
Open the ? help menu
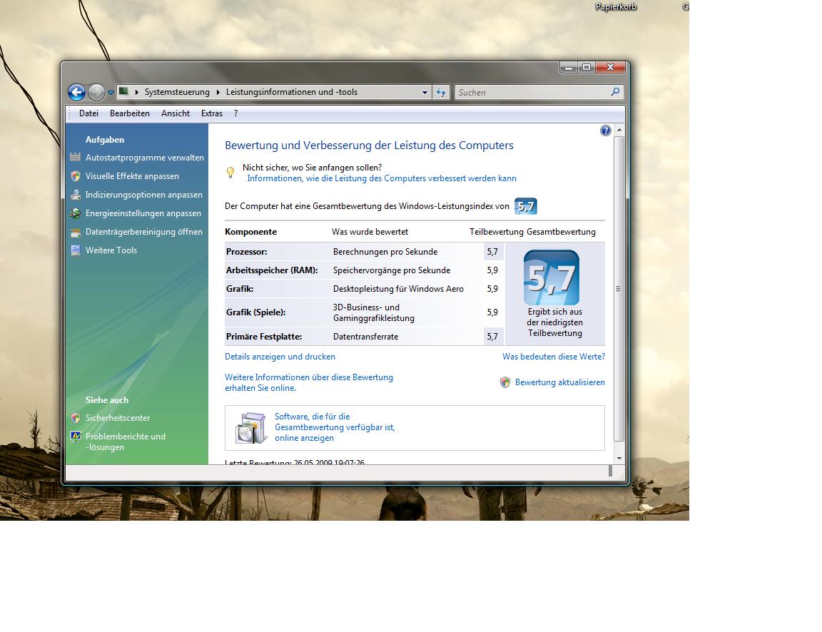pyautogui.click(x=236, y=113)
